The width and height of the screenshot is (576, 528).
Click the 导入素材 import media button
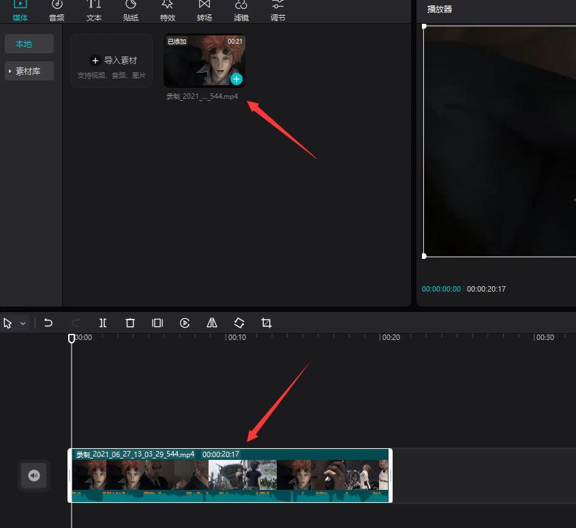tap(112, 61)
